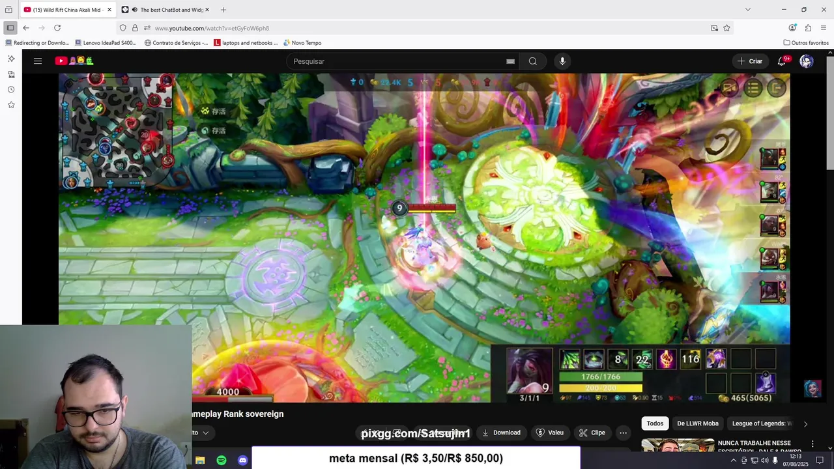Open the YouTube account avatar menu
834x469 pixels.
click(807, 61)
